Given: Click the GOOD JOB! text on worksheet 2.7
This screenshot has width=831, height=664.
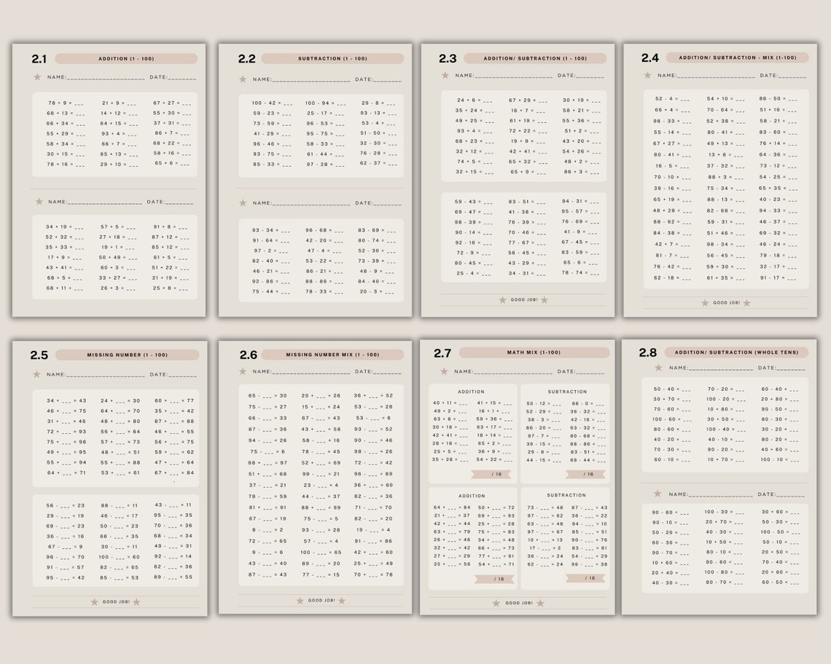Looking at the screenshot, I should (x=520, y=603).
